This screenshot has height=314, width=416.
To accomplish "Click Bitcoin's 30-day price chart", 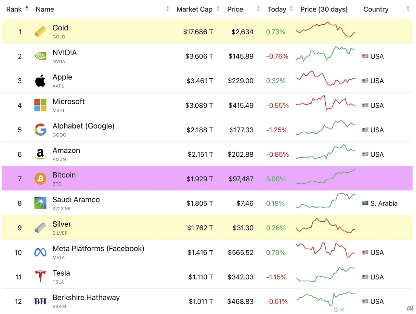I will 325,177.
